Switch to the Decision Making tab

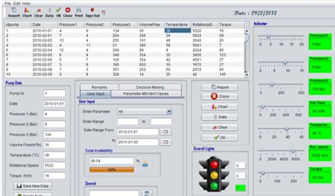(150, 87)
